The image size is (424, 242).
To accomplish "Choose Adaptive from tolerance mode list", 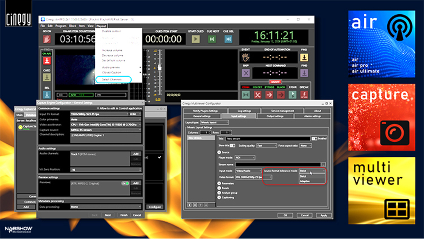I will (305, 181).
